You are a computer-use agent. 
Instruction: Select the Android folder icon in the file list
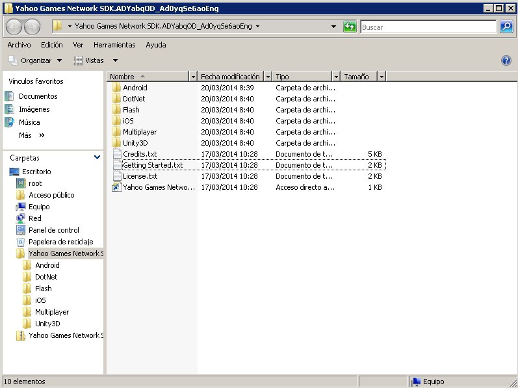(x=116, y=88)
